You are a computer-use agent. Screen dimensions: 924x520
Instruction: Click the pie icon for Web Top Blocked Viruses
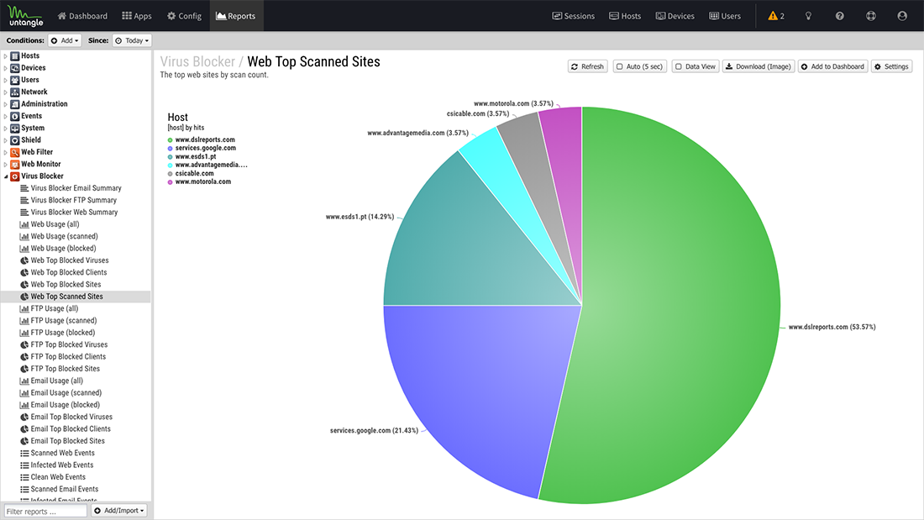point(24,260)
